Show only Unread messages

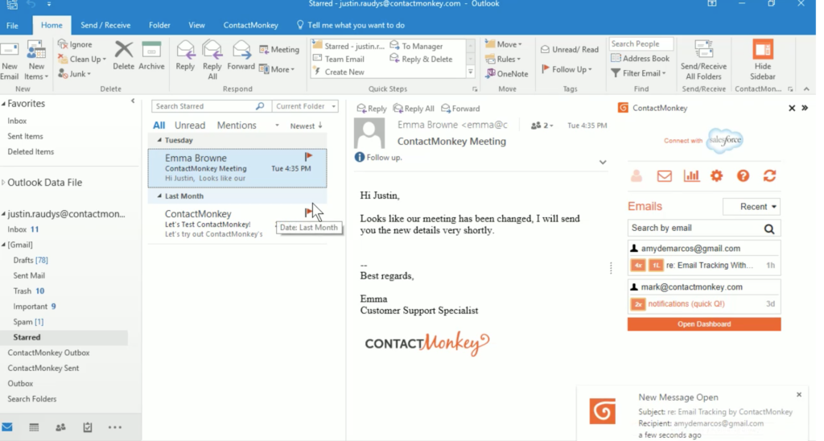click(190, 125)
